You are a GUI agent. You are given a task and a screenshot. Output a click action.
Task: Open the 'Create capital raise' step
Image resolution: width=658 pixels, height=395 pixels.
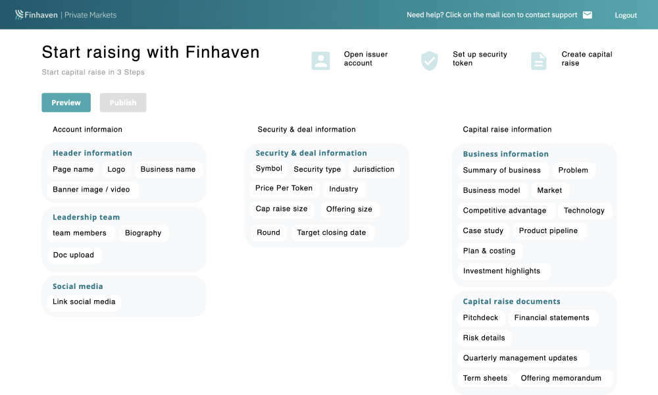click(x=587, y=59)
